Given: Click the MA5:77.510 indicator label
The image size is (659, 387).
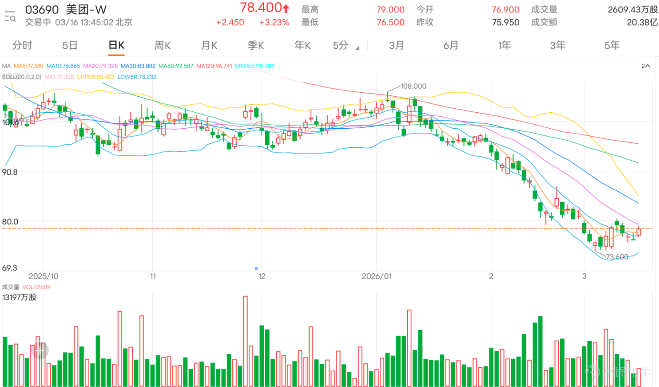Looking at the screenshot, I should [x=28, y=66].
